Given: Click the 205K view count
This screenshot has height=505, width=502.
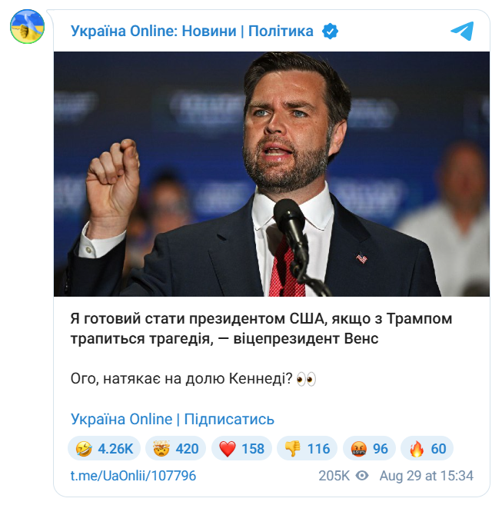Looking at the screenshot, I should pyautogui.click(x=334, y=476).
